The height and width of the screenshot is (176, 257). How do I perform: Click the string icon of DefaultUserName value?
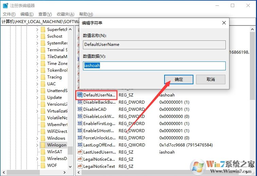[x=80, y=95]
